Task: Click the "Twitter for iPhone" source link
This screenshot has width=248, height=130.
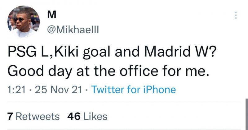Action: click(134, 90)
